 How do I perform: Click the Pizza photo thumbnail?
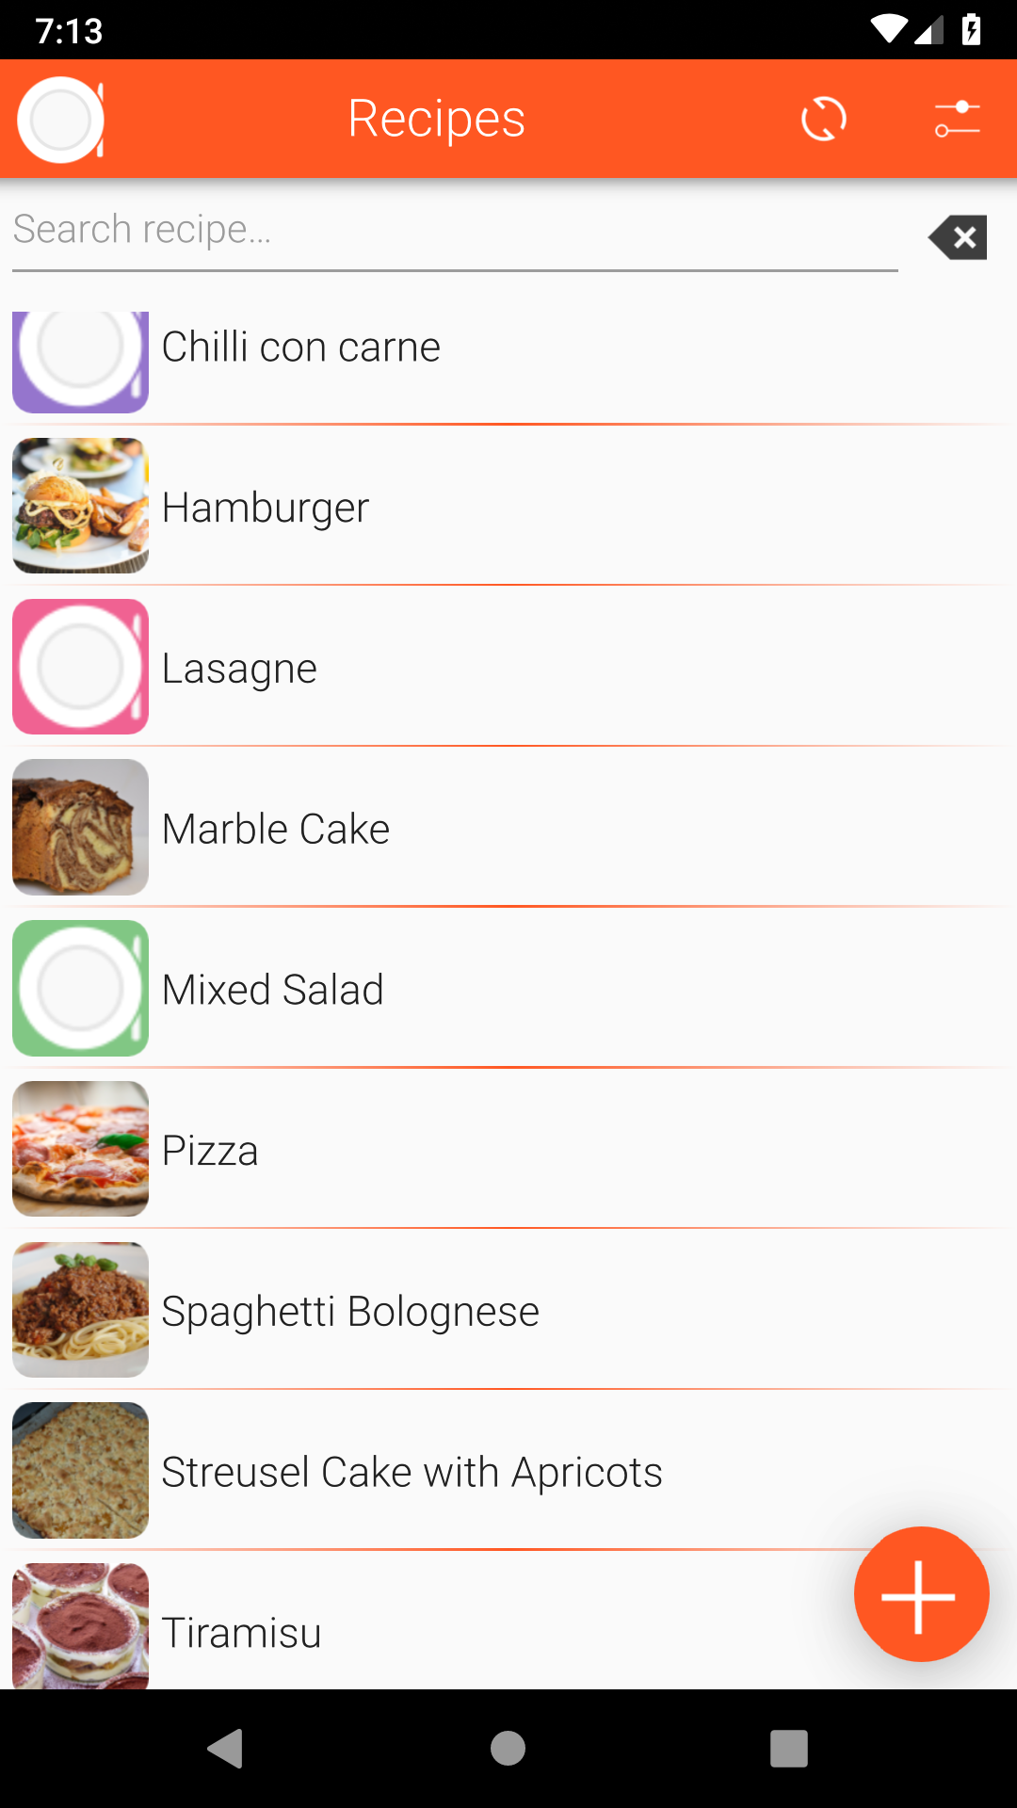tap(81, 1149)
